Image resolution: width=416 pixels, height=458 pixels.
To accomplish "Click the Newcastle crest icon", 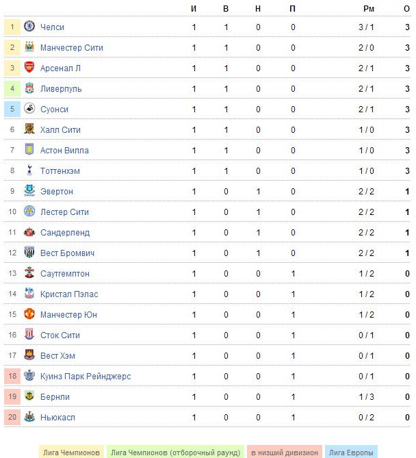I will [x=29, y=416].
